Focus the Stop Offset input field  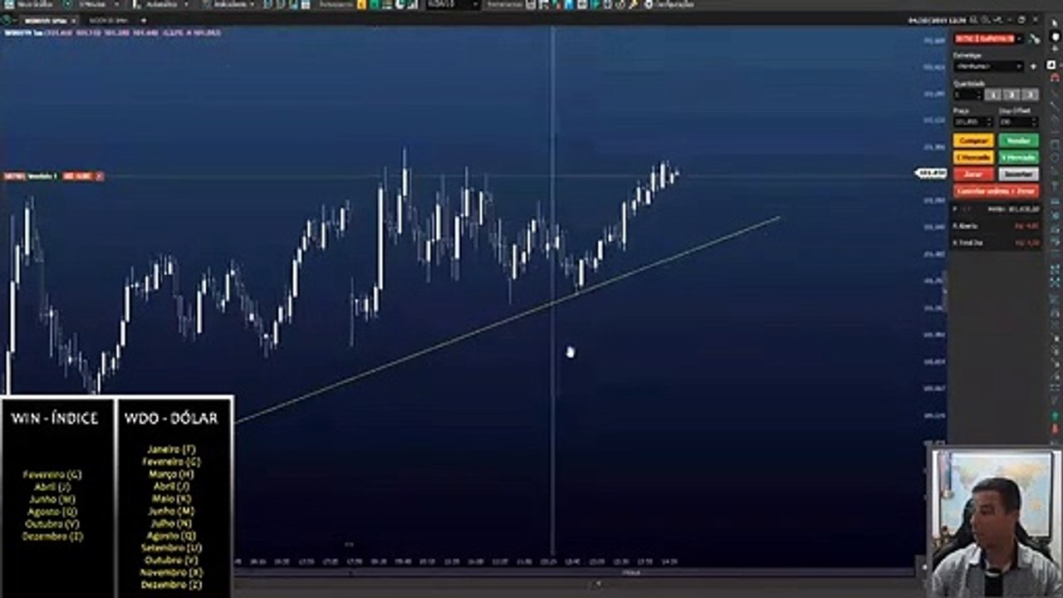1018,122
